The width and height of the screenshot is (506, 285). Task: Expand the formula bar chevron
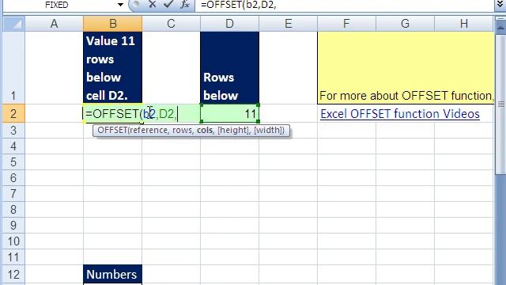point(500,4)
